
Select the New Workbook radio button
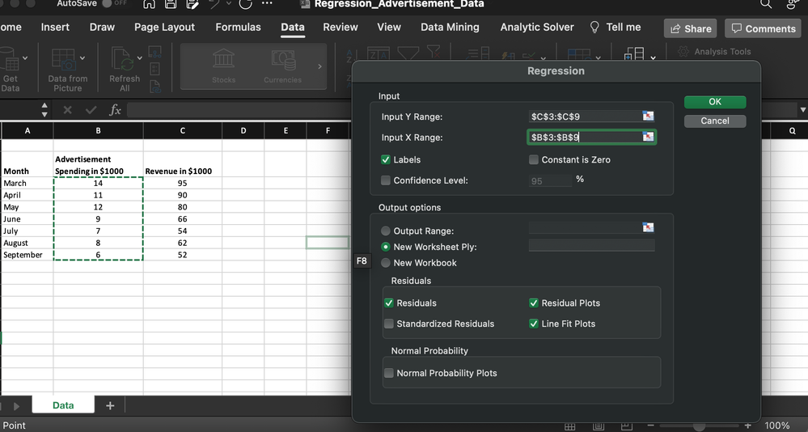click(x=386, y=263)
